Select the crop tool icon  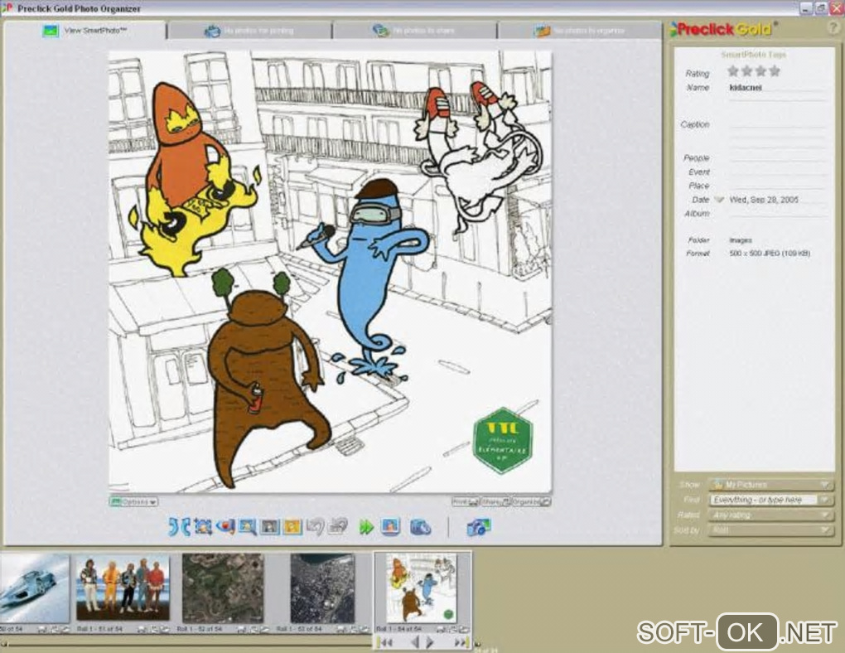203,527
